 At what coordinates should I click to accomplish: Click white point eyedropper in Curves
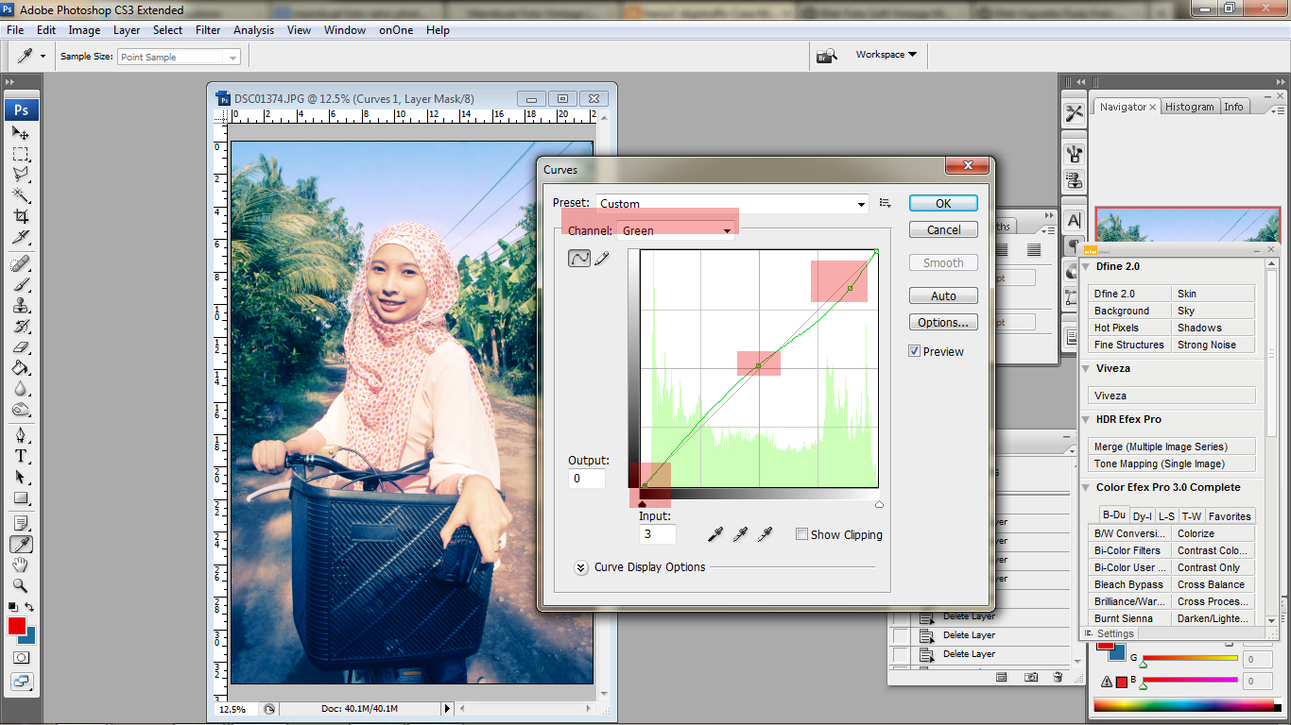[x=765, y=534]
